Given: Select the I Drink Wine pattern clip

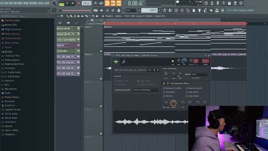Looking at the screenshot, I should tap(68, 51).
